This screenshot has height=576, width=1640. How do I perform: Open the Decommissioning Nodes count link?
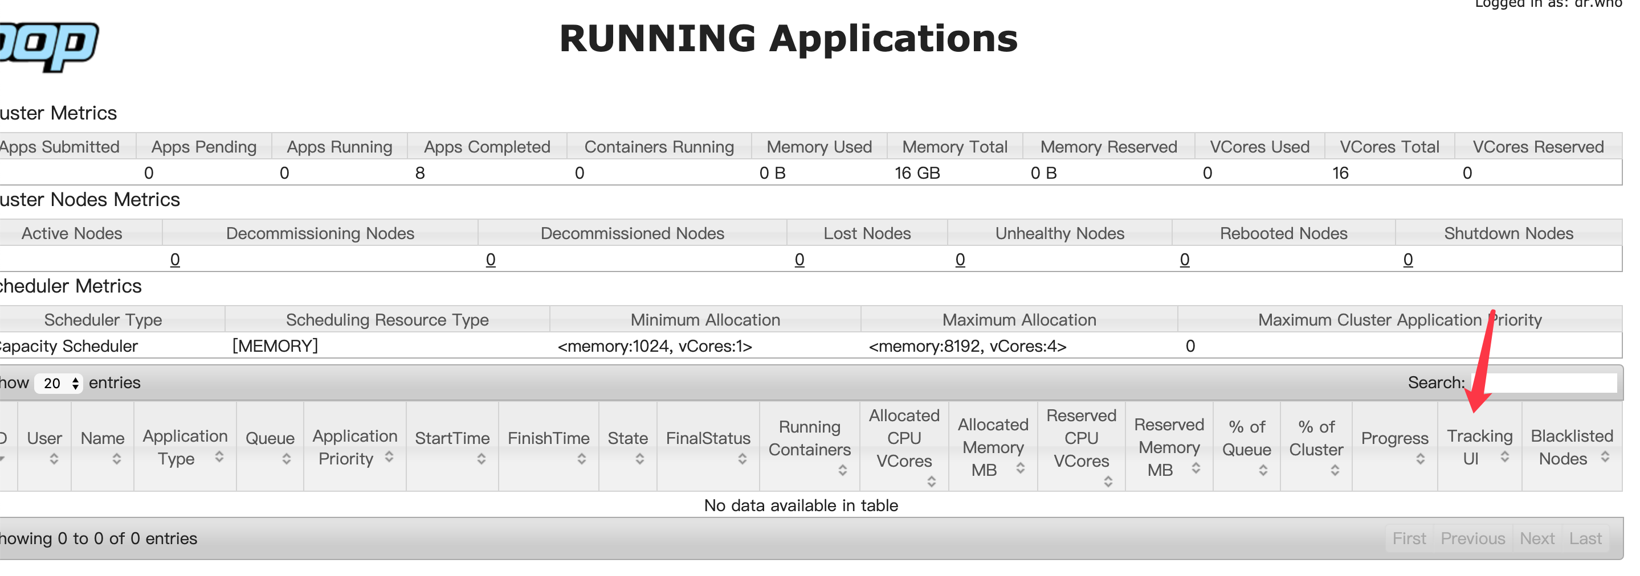(174, 260)
